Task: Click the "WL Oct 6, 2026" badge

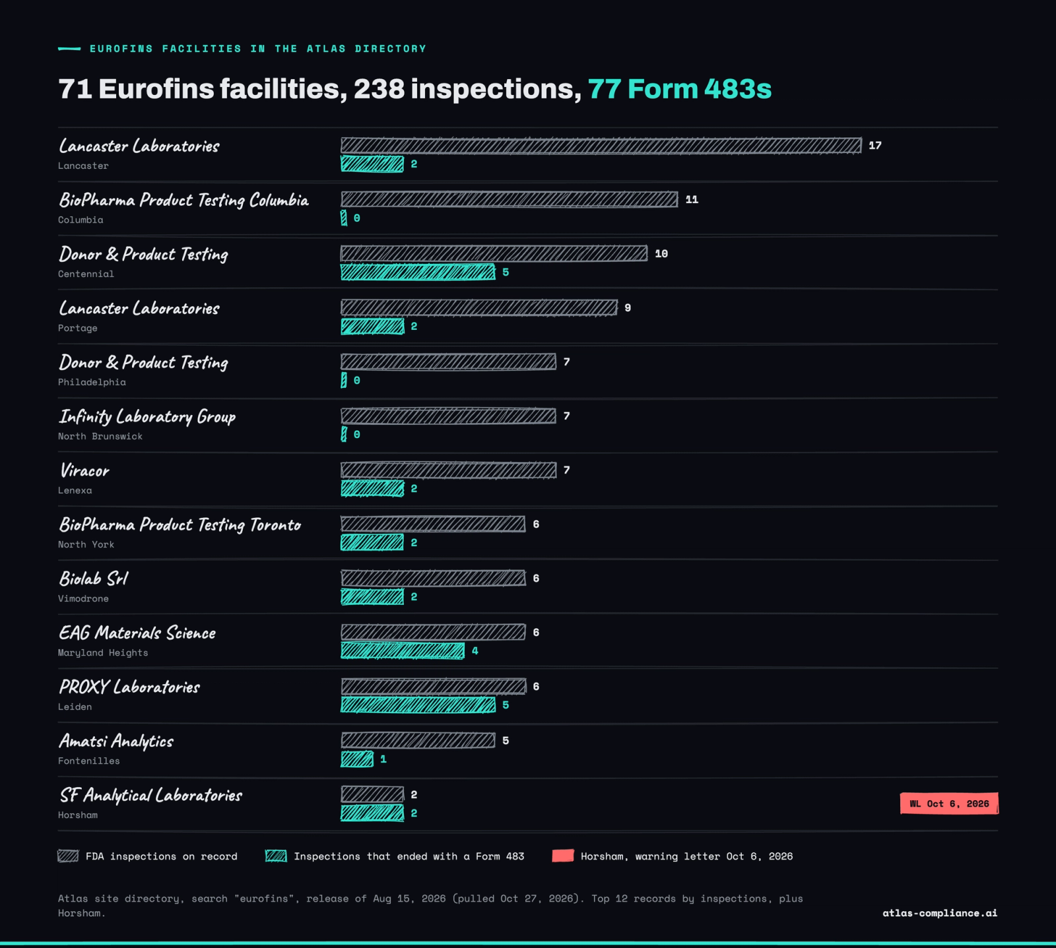Action: 949,804
